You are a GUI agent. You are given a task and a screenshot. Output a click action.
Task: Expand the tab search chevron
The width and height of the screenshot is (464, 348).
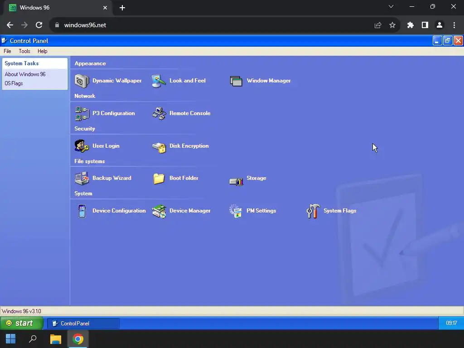click(391, 6)
